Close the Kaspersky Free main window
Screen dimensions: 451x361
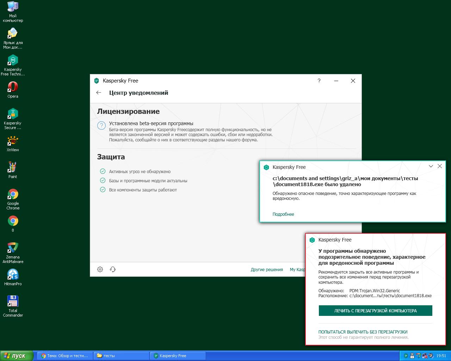353,81
